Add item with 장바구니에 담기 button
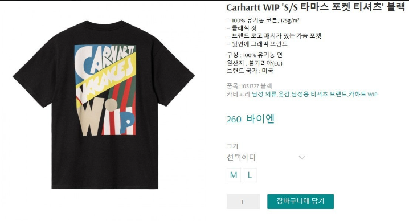The height and width of the screenshot is (221, 409). pos(300,202)
